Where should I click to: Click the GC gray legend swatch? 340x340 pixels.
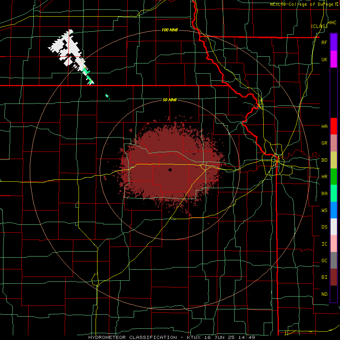pyautogui.click(x=334, y=260)
